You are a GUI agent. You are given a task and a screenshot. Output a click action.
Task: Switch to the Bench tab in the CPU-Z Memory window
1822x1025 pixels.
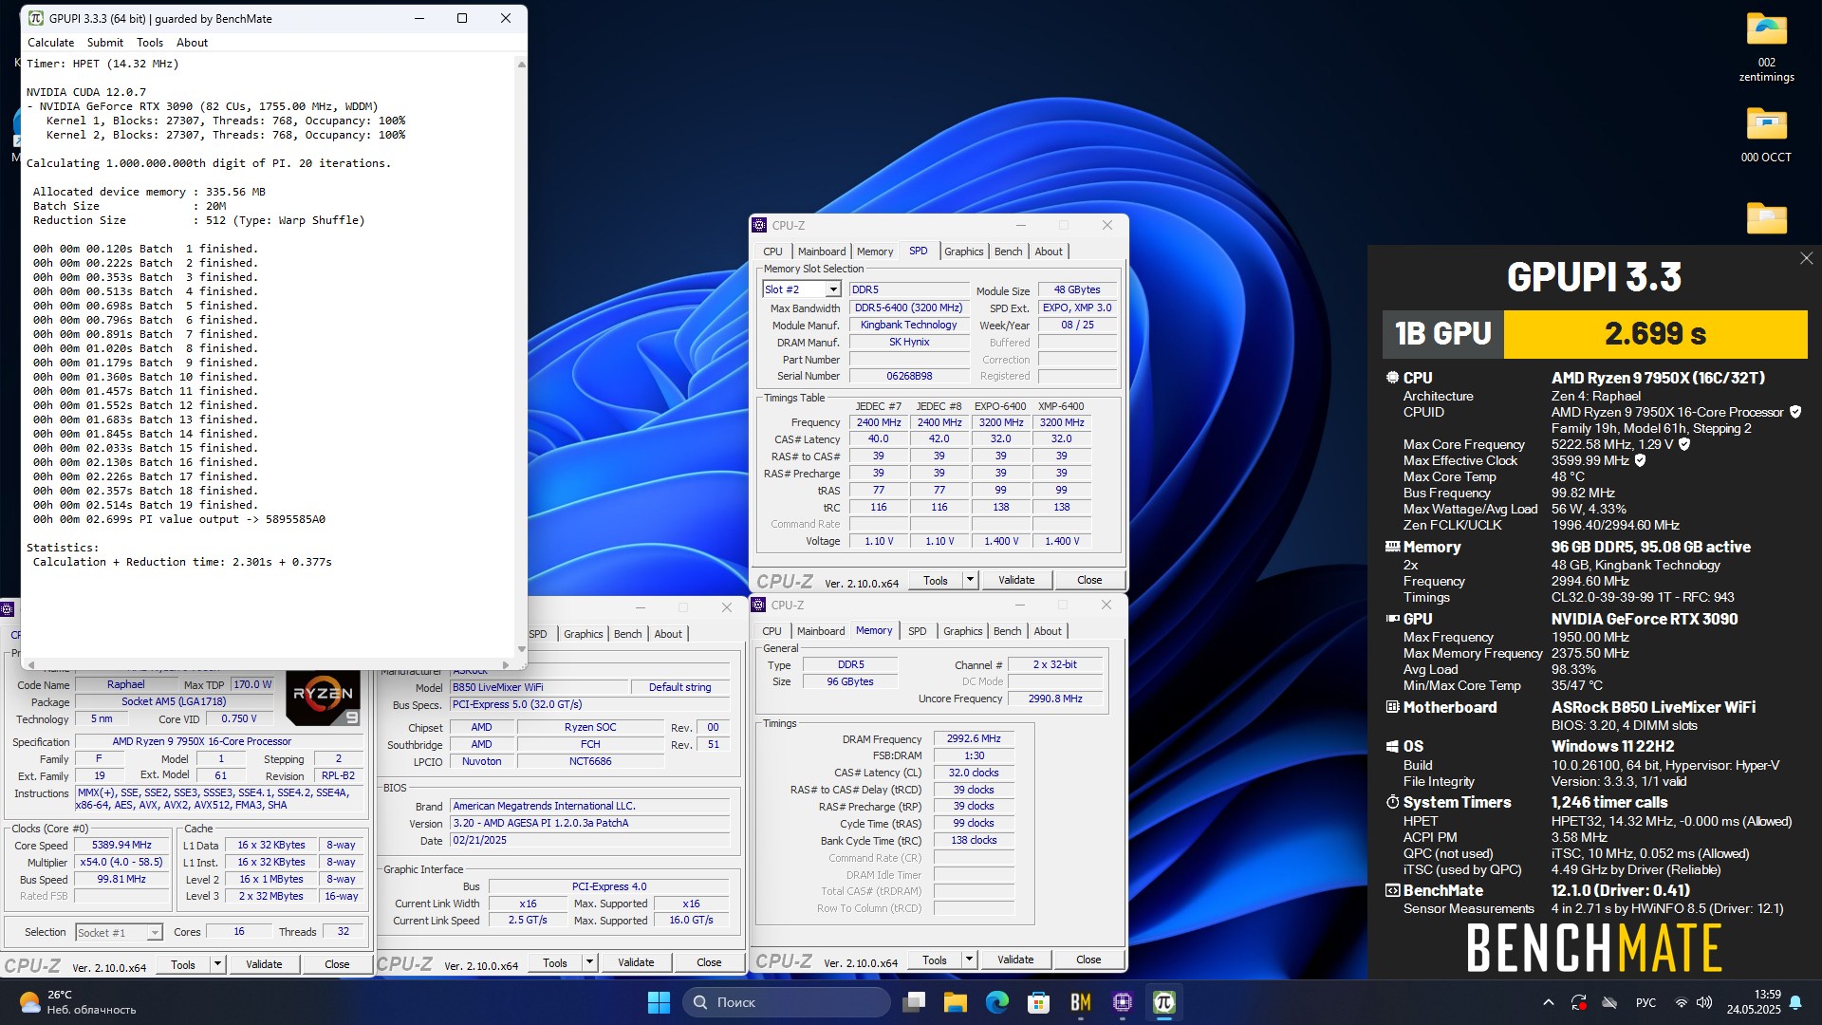click(x=1008, y=631)
